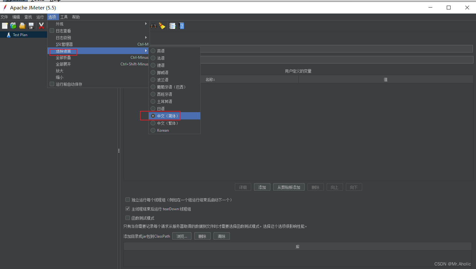Open the 选择语言 submenu
Image resolution: width=476 pixels, height=269 pixels.
tap(98, 51)
